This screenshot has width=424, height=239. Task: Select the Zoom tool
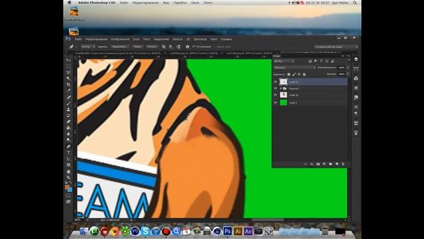pyautogui.click(x=68, y=178)
